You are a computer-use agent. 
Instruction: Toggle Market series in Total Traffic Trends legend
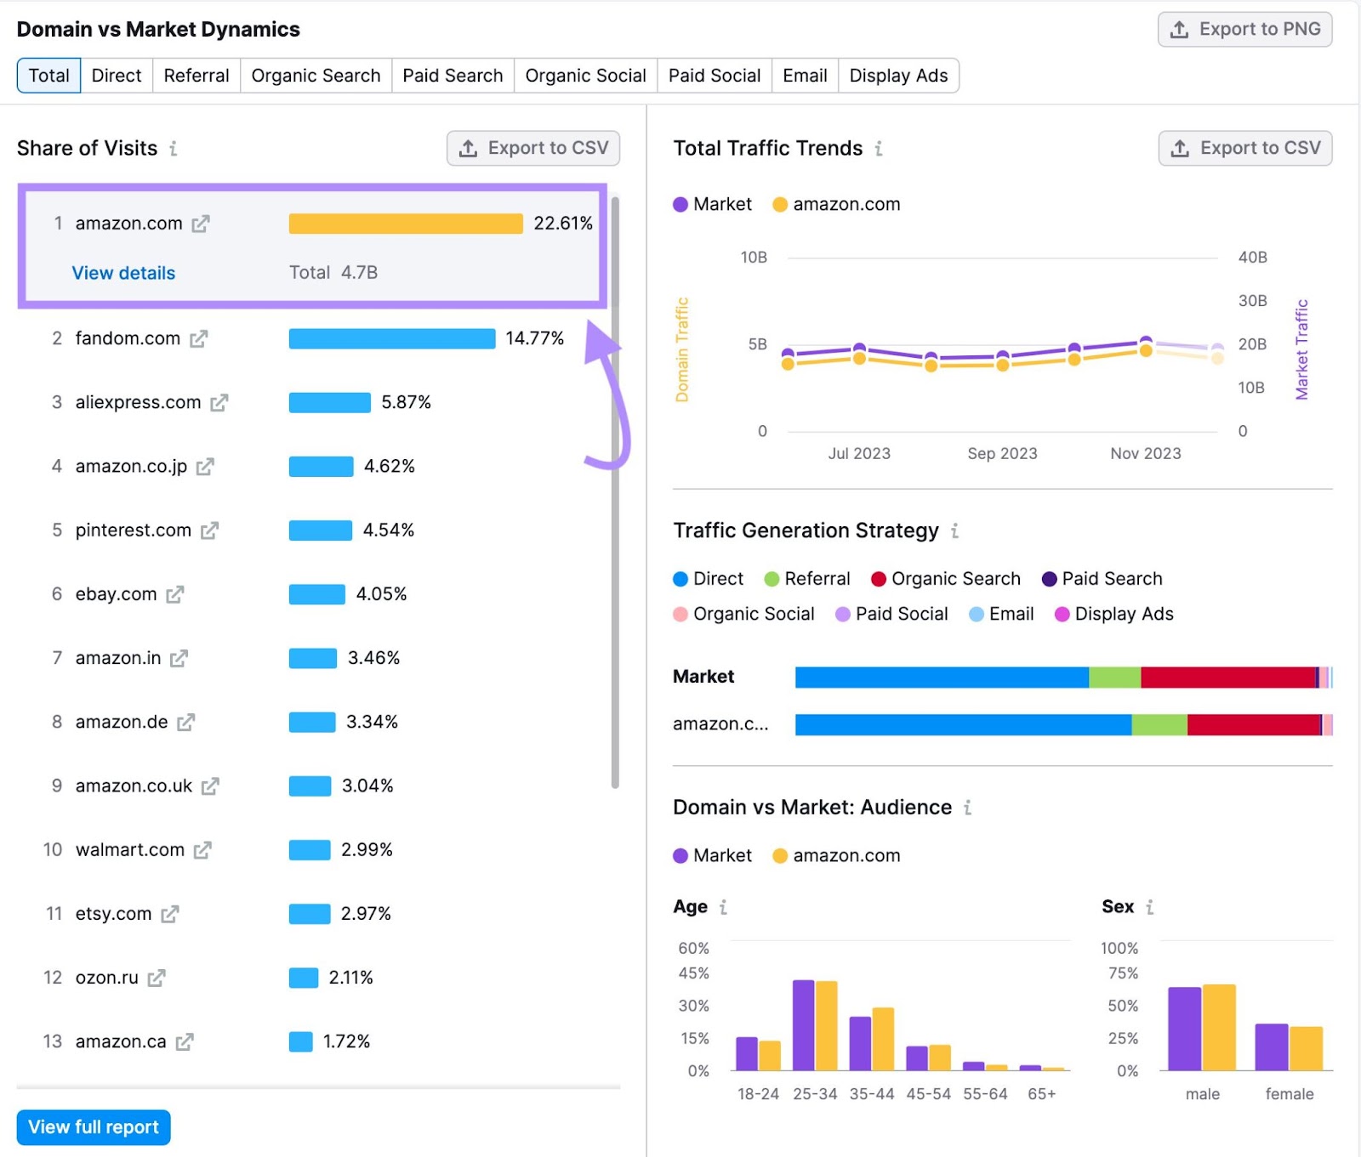click(713, 204)
